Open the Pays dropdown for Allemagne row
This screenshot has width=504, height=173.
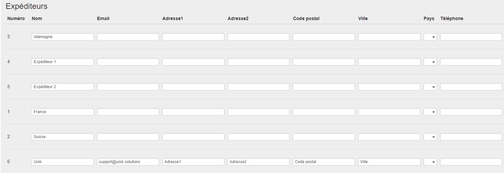pyautogui.click(x=430, y=37)
